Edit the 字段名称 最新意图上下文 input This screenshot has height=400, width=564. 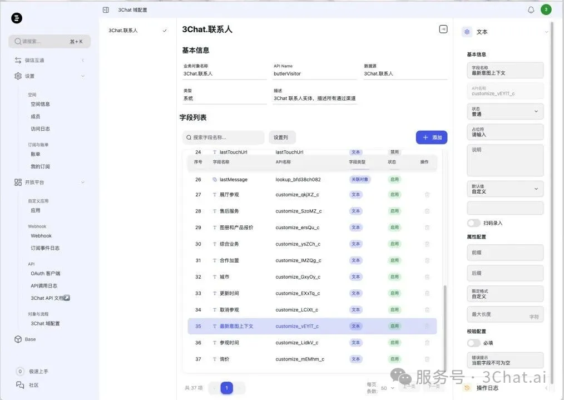(505, 70)
